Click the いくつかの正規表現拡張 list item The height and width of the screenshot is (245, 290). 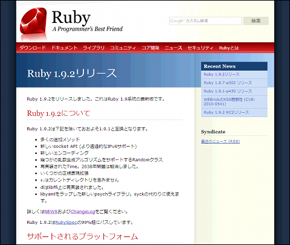pyautogui.click(x=65, y=173)
